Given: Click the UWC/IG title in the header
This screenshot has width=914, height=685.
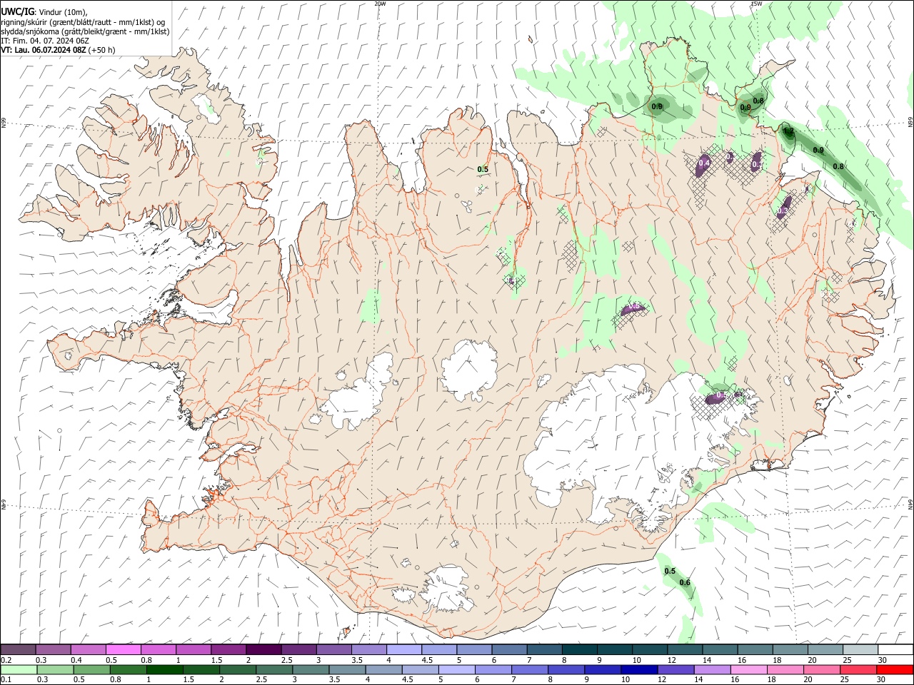Looking at the screenshot, I should (16, 11).
